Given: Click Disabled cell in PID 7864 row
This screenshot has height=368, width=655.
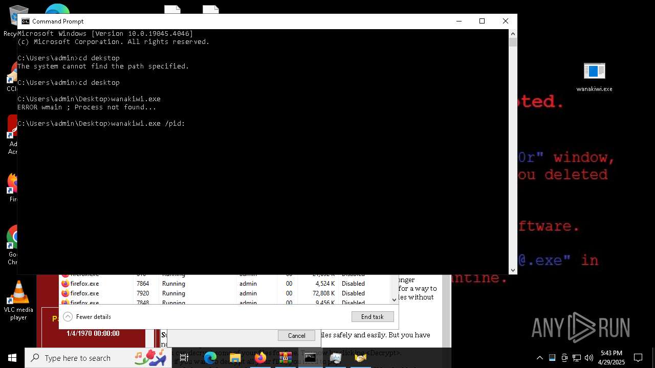Looking at the screenshot, I should tap(353, 284).
